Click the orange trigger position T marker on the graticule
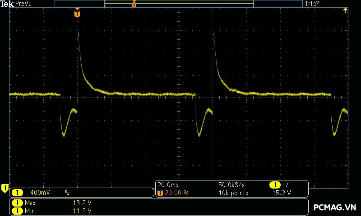The width and height of the screenshot is (361, 216). click(77, 14)
